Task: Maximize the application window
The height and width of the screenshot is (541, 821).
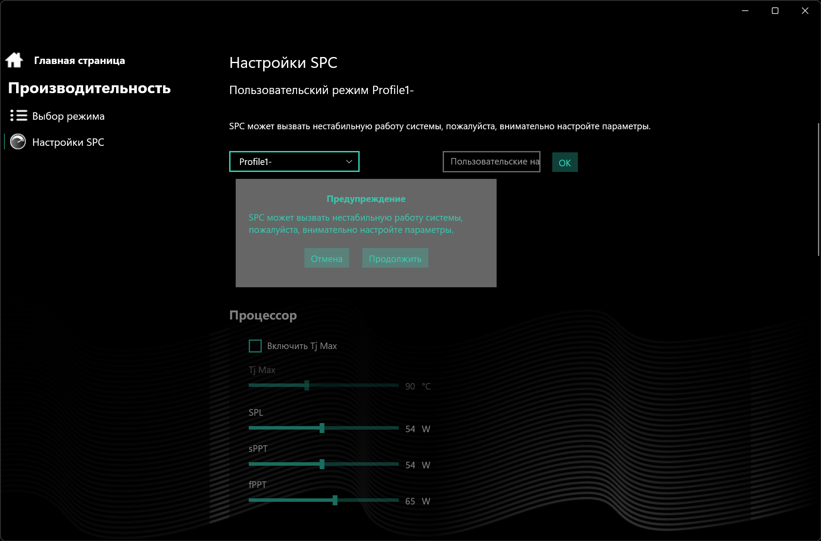Action: 775,11
